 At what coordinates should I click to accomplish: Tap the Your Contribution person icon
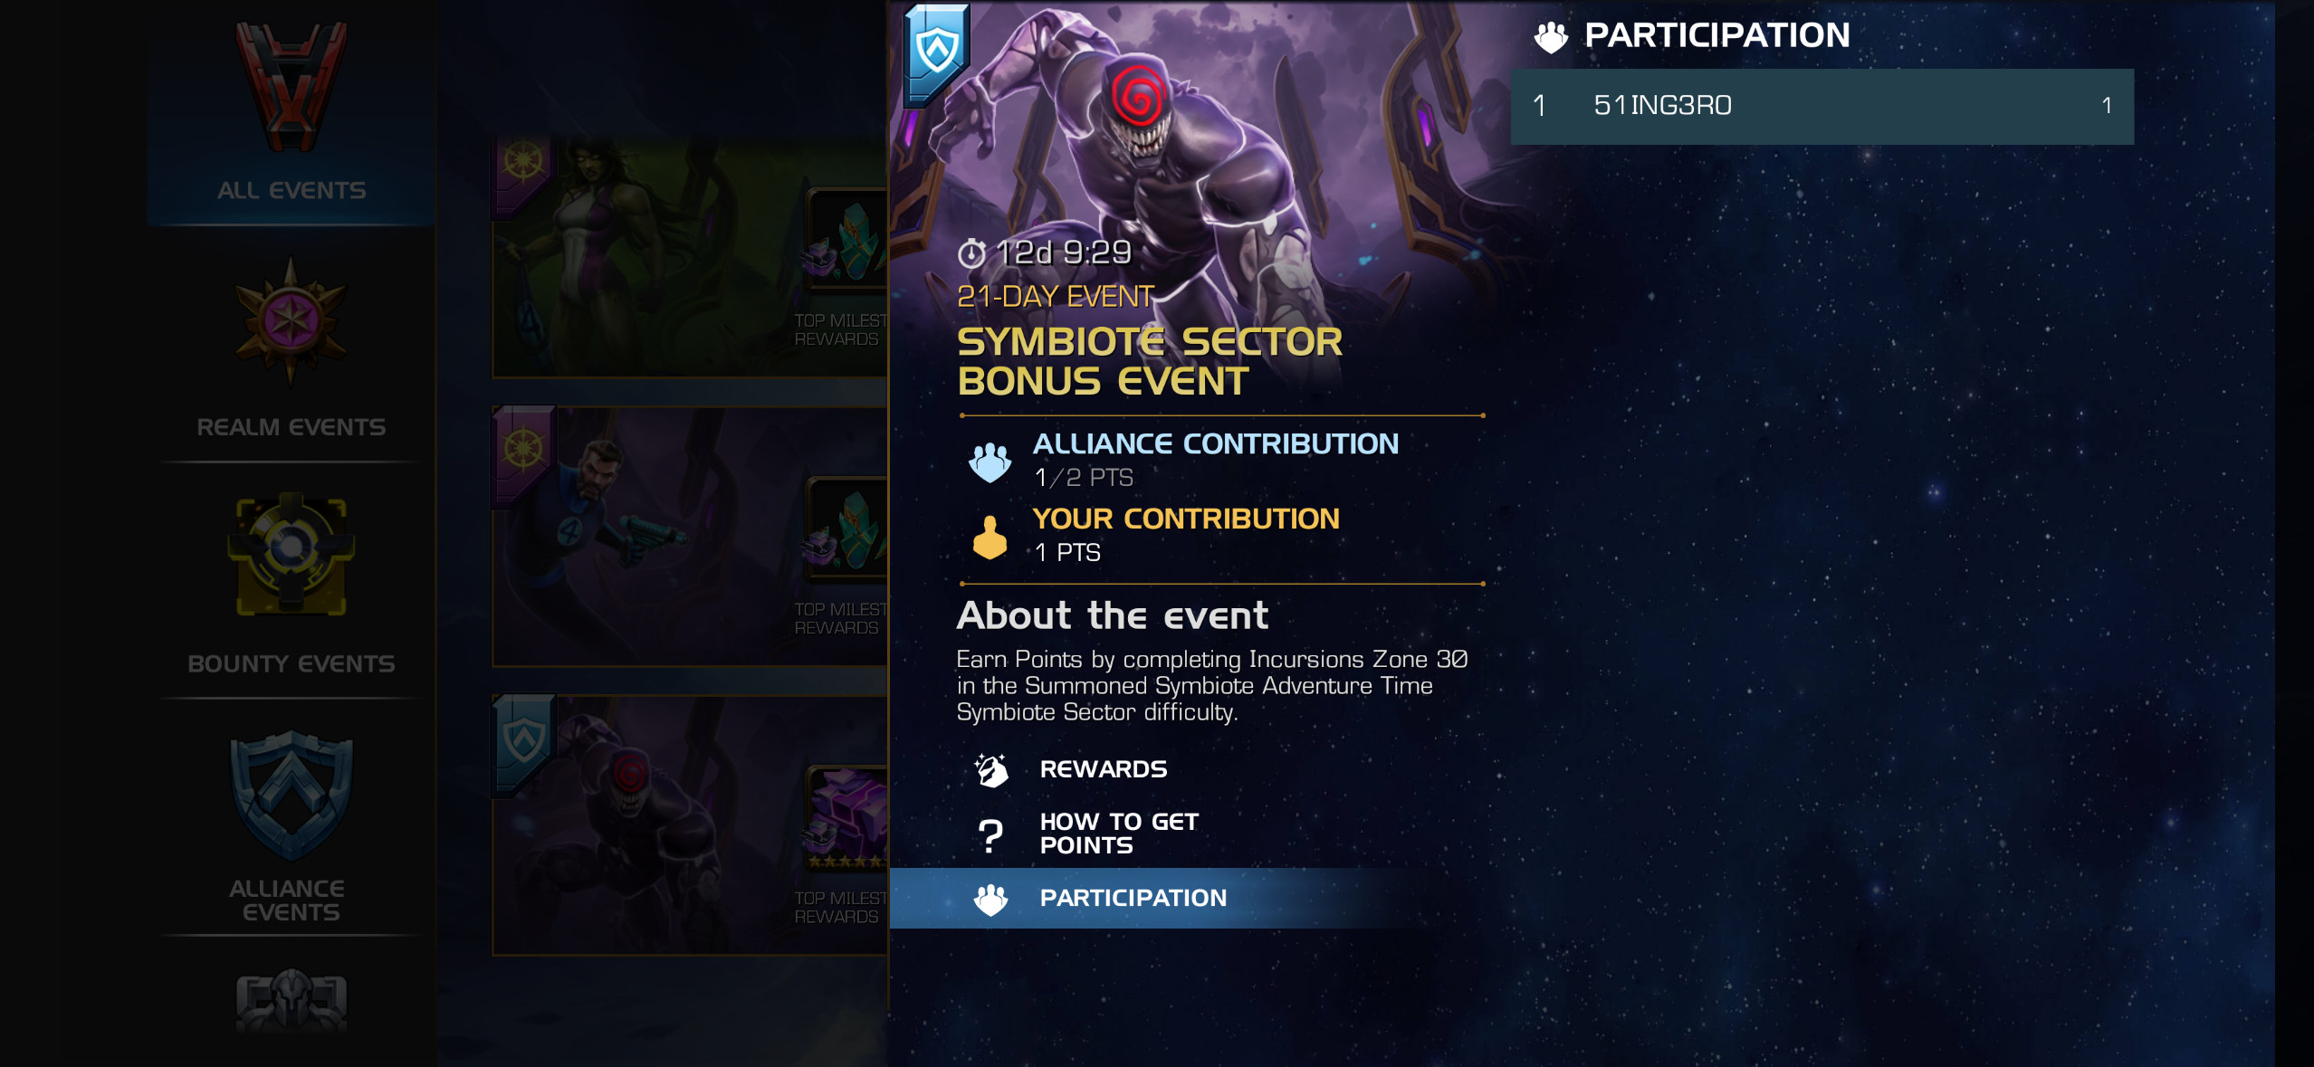point(990,537)
